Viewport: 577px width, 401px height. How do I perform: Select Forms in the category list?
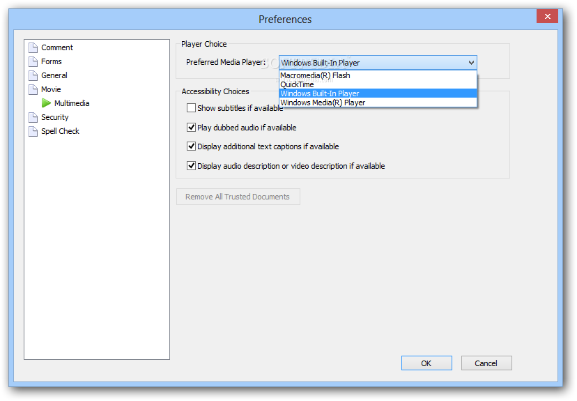[x=52, y=61]
